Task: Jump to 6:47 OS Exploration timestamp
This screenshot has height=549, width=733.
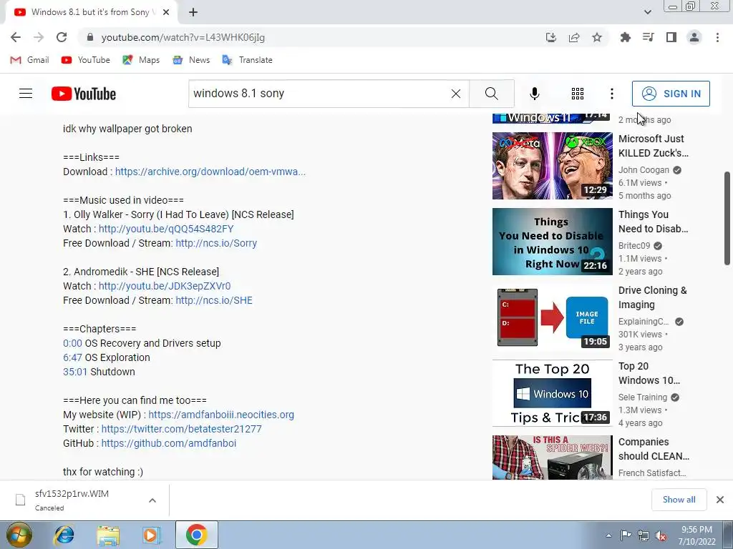Action: [72, 357]
